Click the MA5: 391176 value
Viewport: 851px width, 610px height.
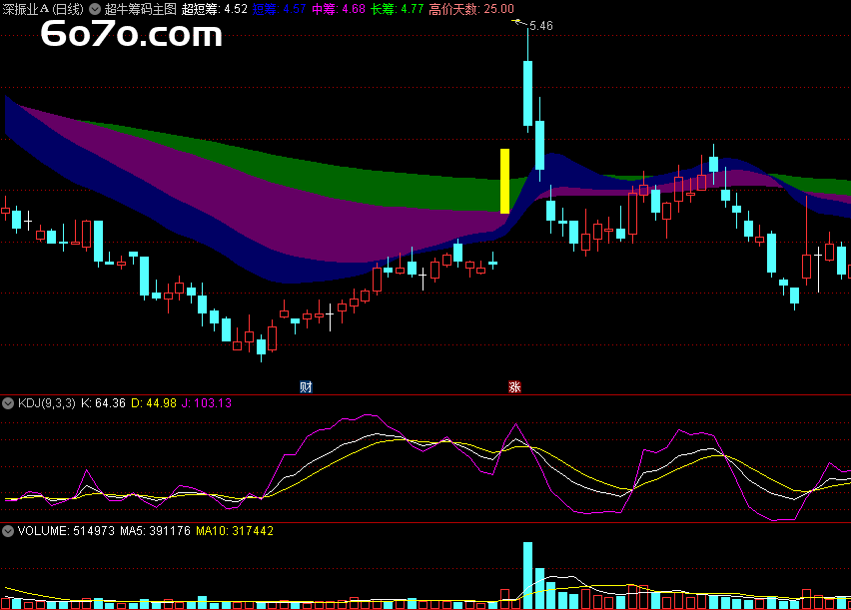coord(155,531)
